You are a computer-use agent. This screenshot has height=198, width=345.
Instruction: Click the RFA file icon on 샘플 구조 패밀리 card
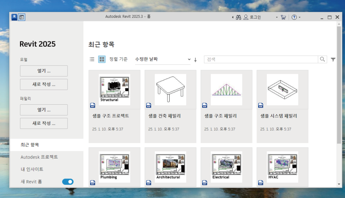tap(205, 105)
